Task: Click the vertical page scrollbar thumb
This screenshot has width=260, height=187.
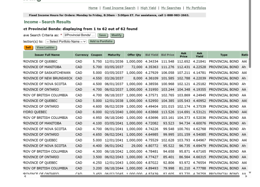Action: (x=250, y=33)
